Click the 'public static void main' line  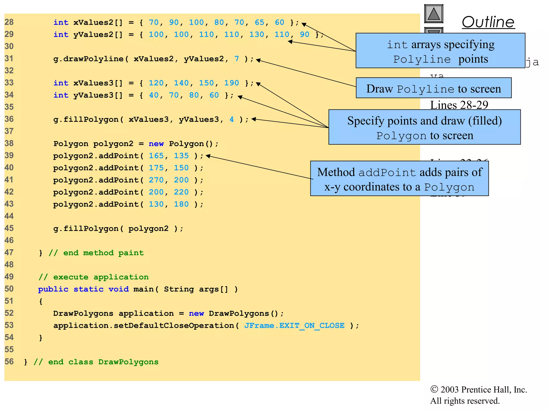pyautogui.click(x=138, y=289)
